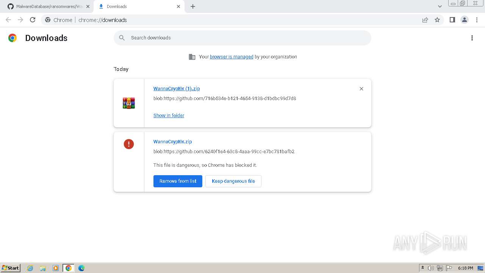Image resolution: width=485 pixels, height=273 pixels.
Task: Click the red danger warning icon
Action: click(129, 144)
